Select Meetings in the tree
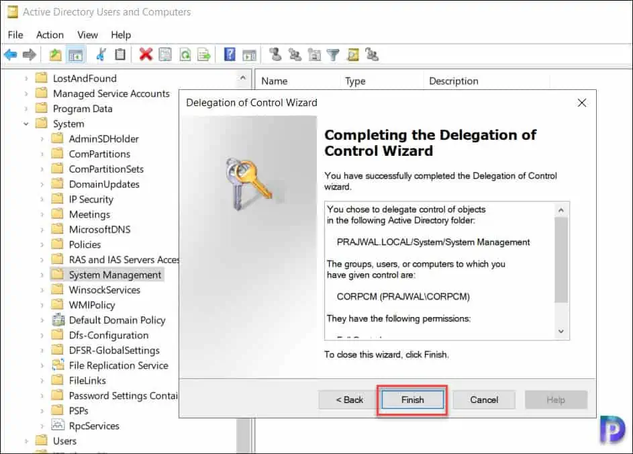 89,214
